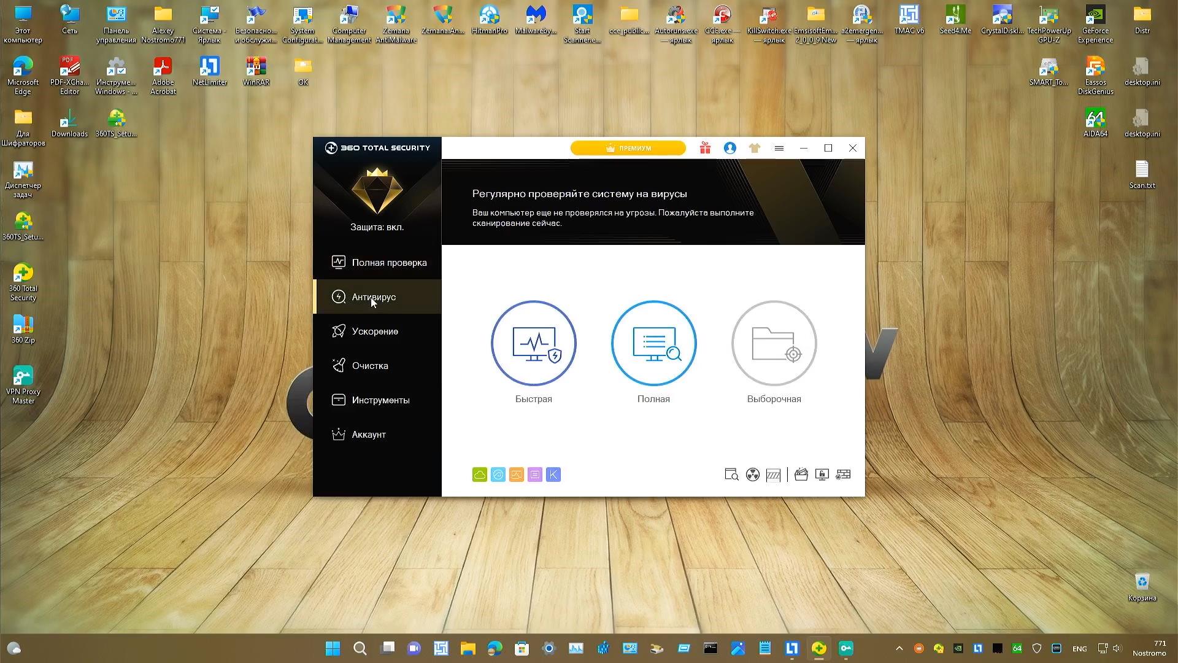Open the firewall brick-wall icon
The height and width of the screenshot is (663, 1178).
tap(843, 474)
